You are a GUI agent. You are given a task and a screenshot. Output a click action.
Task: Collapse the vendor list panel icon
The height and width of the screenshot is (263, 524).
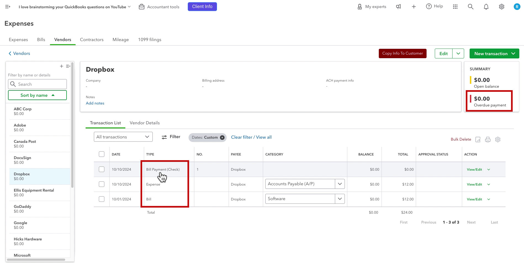pos(68,66)
